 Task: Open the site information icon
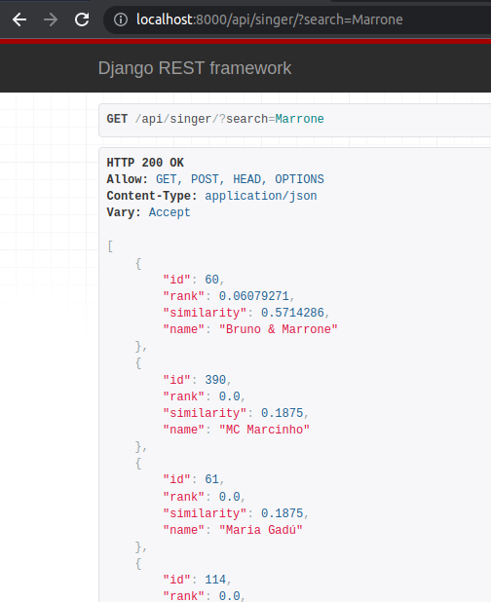[121, 19]
